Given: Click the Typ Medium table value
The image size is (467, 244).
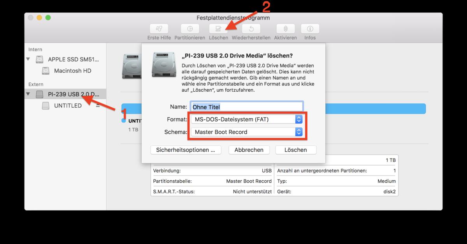Looking at the screenshot, I should [386, 181].
